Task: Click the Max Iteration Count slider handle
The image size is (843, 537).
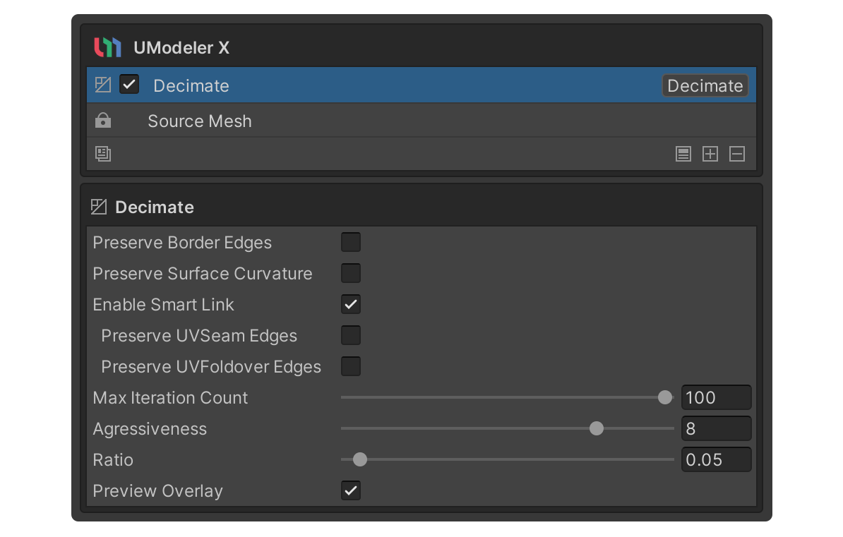Action: click(x=665, y=397)
